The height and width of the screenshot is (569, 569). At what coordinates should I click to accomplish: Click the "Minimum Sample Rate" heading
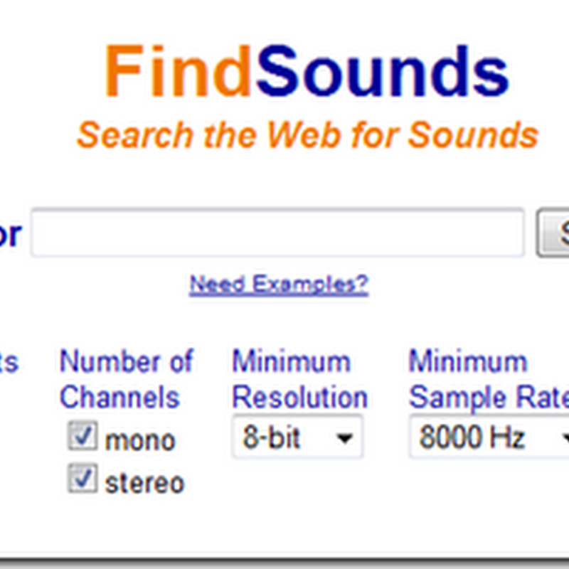(x=489, y=378)
